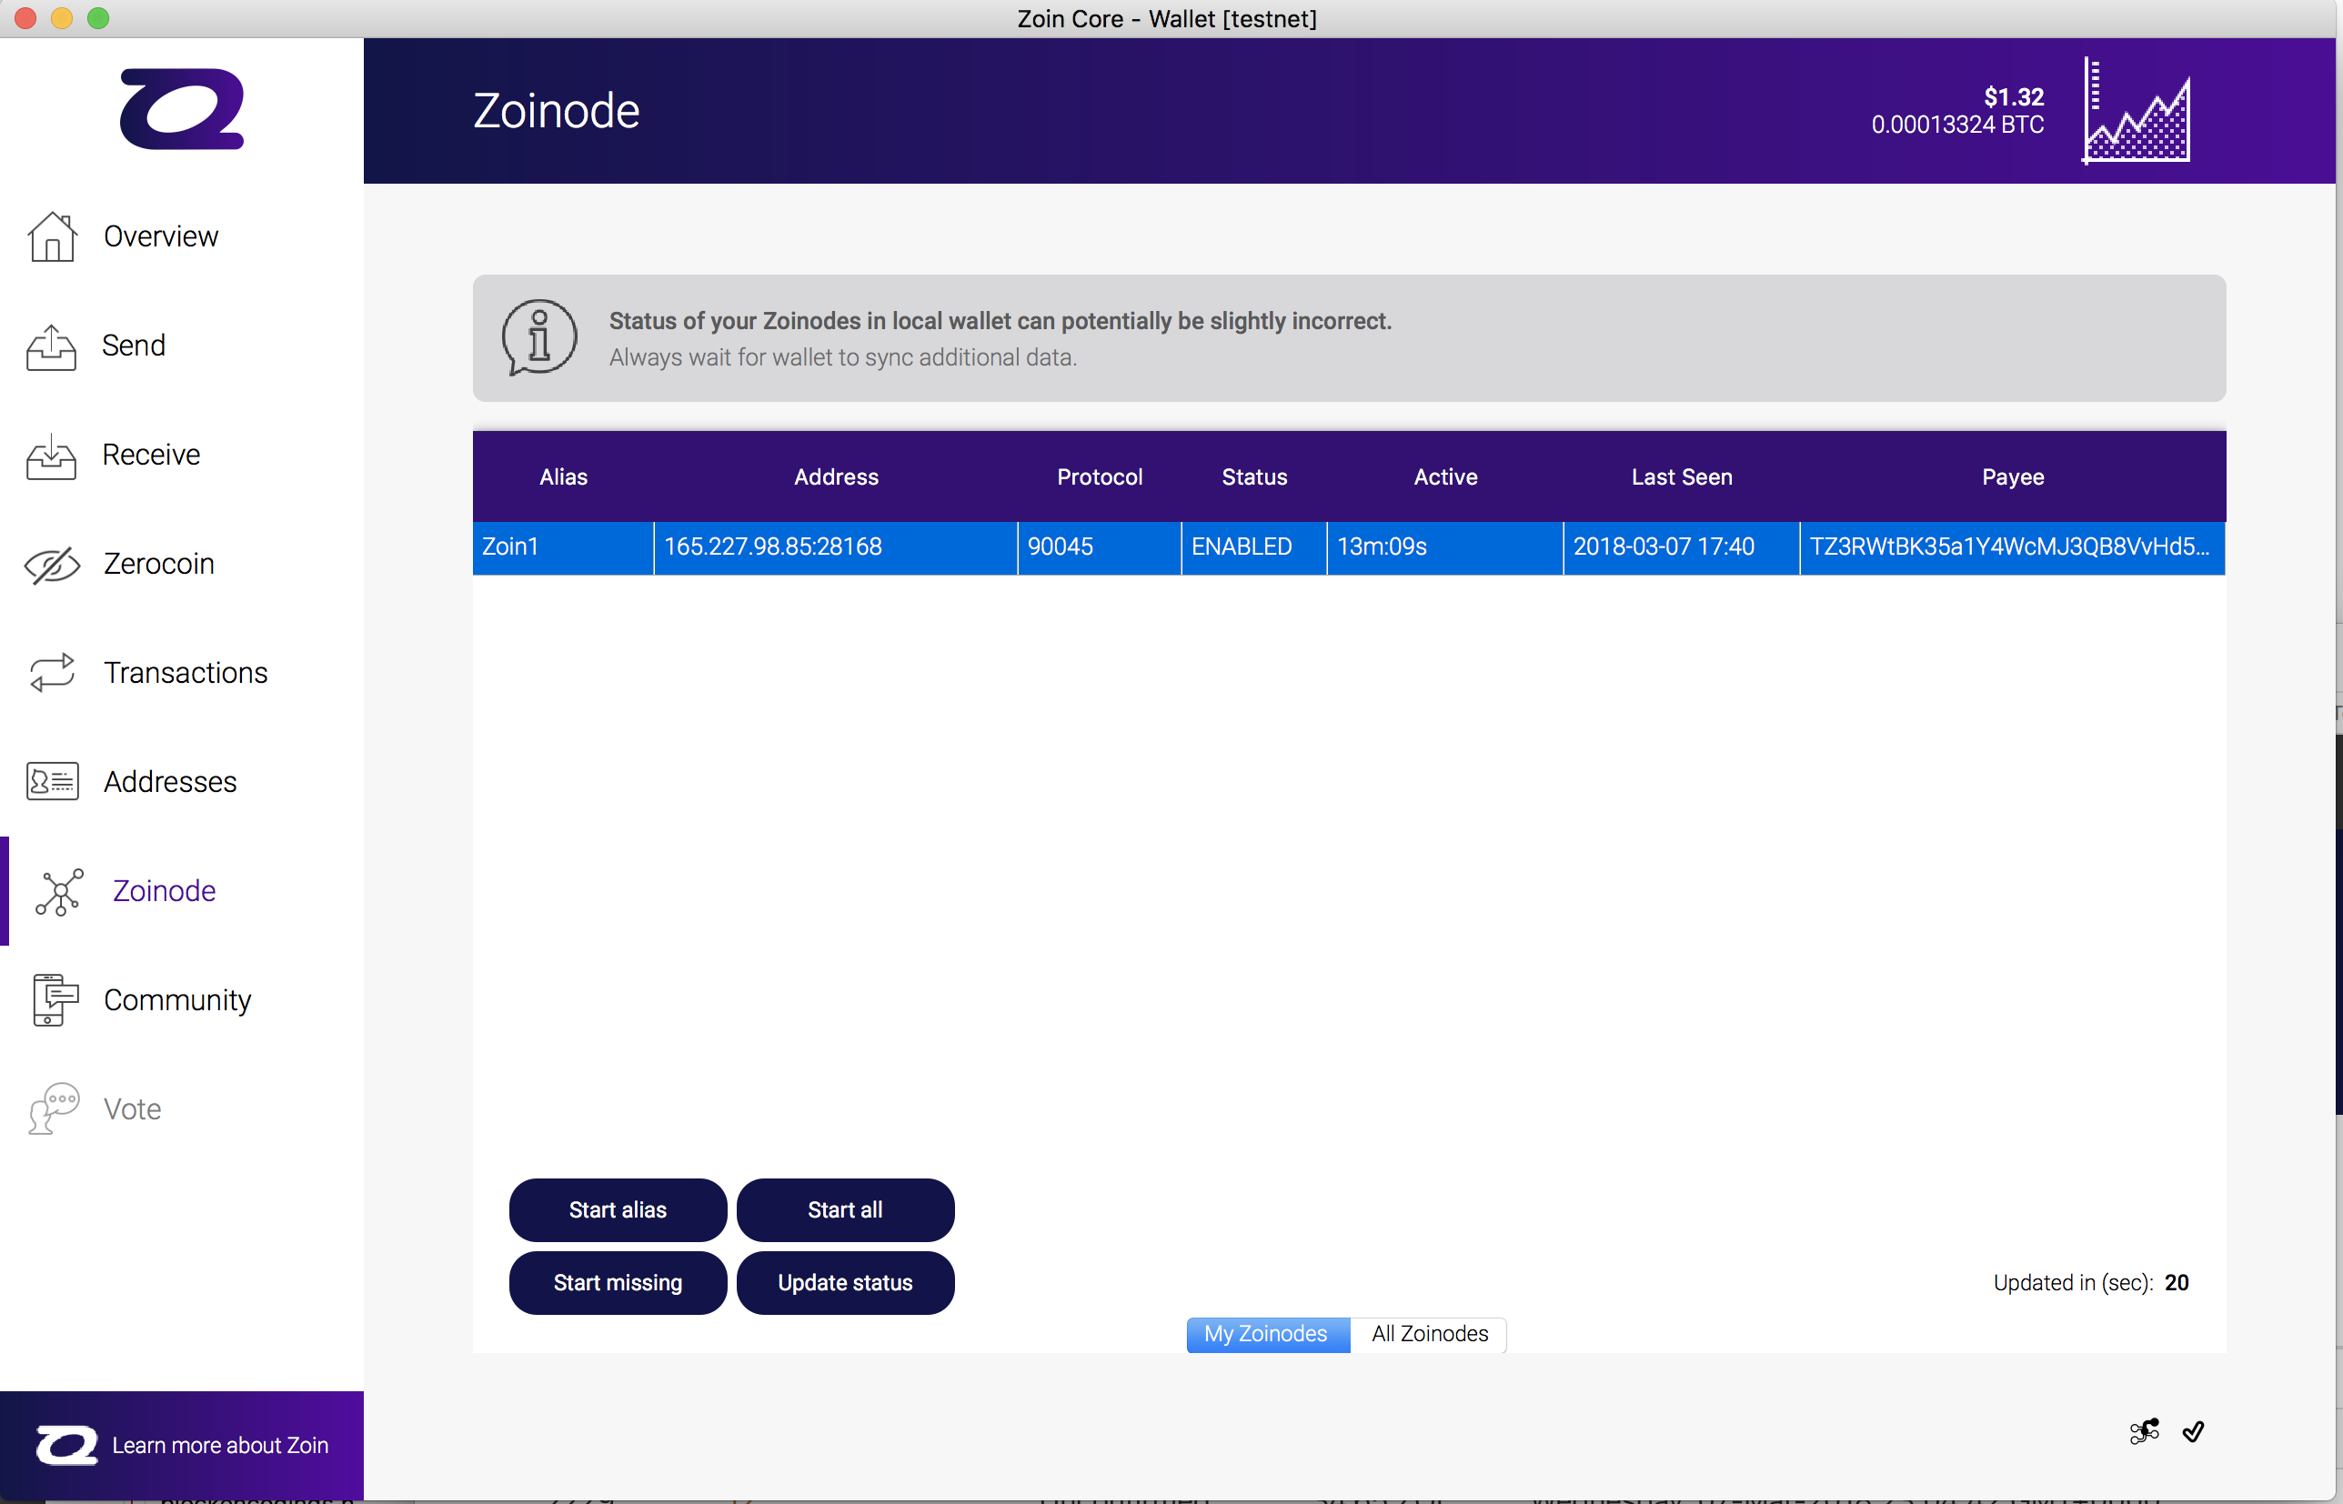This screenshot has height=1504, width=2343.
Task: Click the Start all button
Action: (845, 1210)
